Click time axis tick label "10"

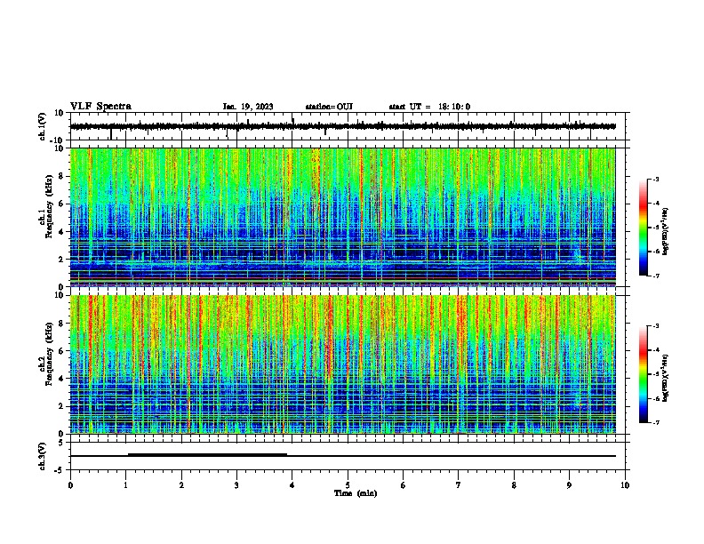pyautogui.click(x=625, y=485)
